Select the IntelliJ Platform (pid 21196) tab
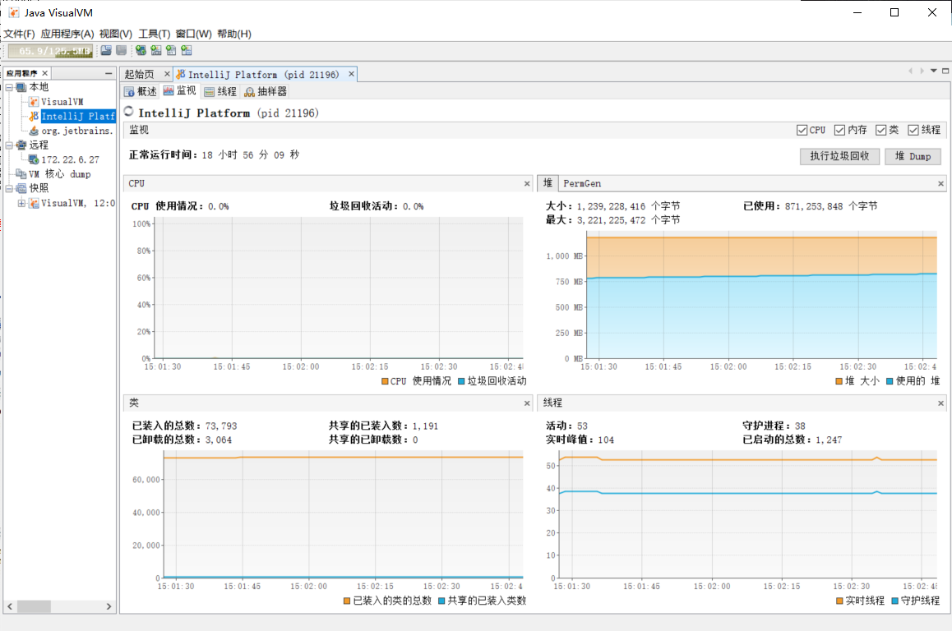This screenshot has height=631, width=952. pyautogui.click(x=264, y=74)
